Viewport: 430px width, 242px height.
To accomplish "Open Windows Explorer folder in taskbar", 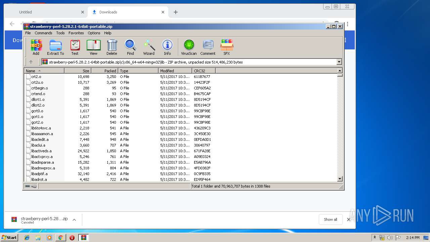I will coord(38,238).
